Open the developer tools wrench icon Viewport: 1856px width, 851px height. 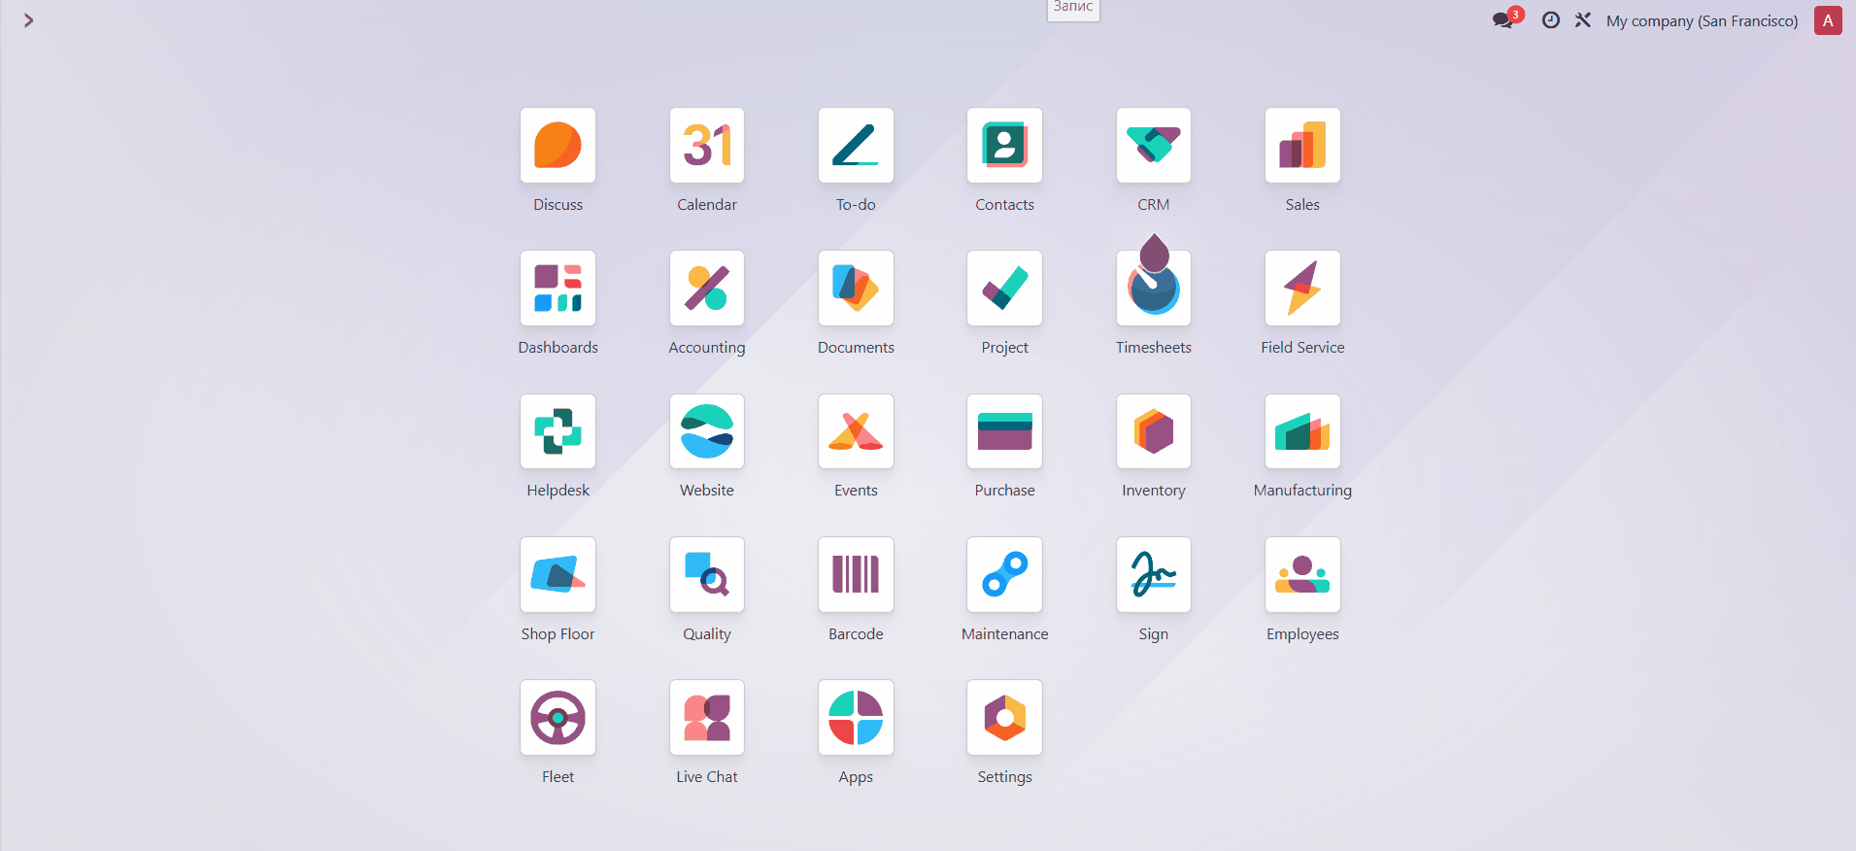click(x=1583, y=20)
